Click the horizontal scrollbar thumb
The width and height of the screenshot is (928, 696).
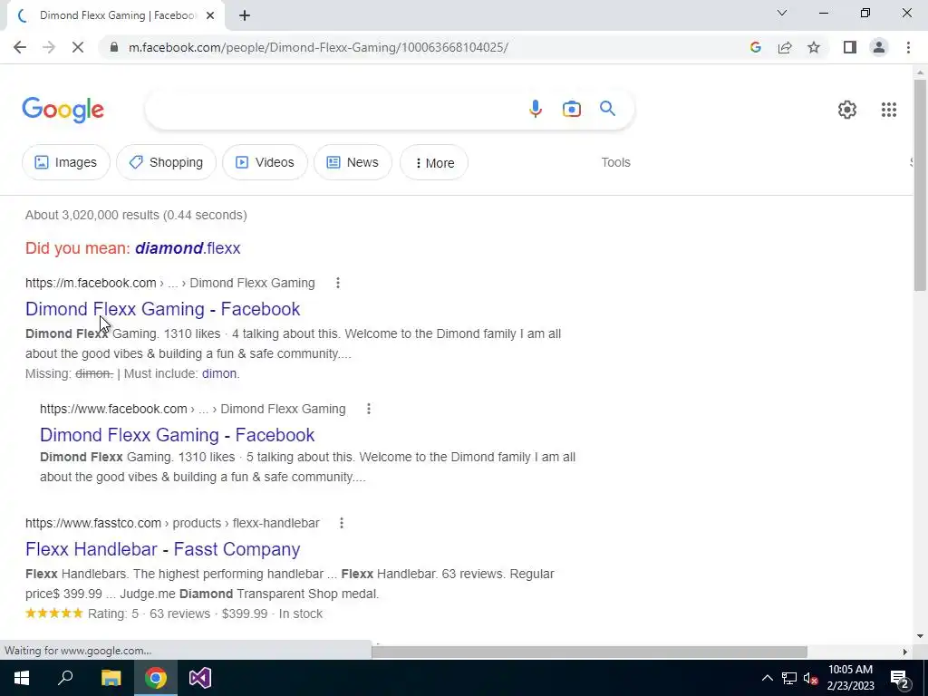tap(589, 652)
